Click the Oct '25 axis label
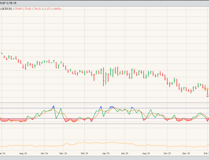209x160 pixels. tap(167, 153)
